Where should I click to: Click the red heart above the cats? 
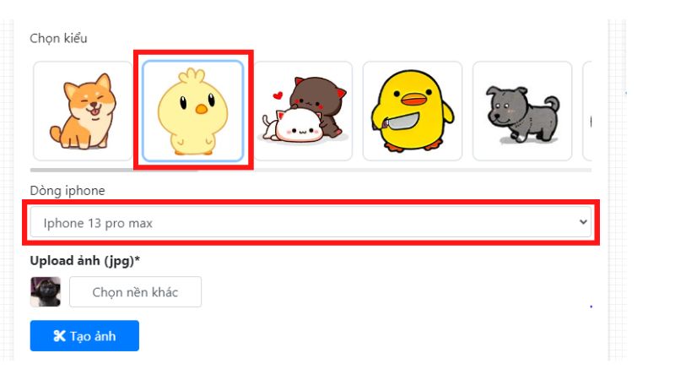click(x=278, y=95)
